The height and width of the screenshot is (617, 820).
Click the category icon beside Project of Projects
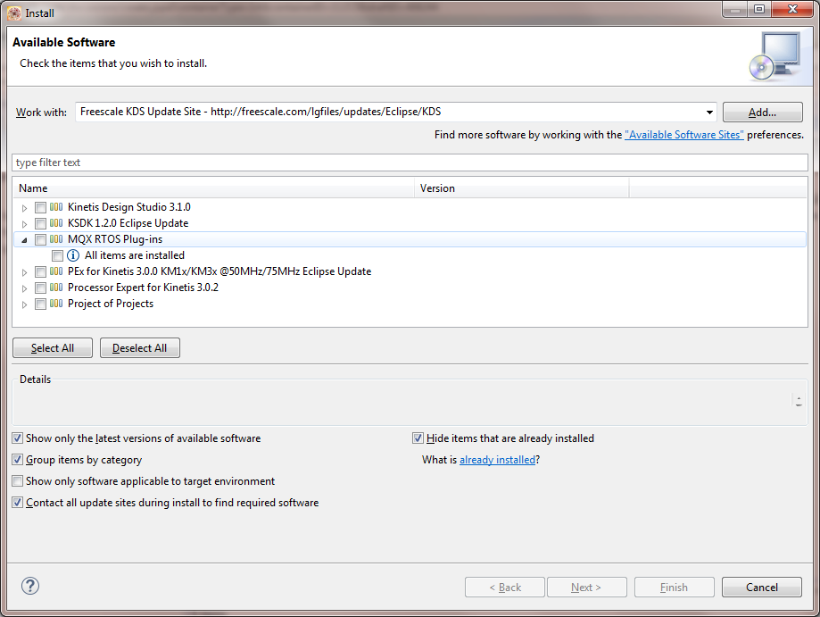[x=56, y=304]
